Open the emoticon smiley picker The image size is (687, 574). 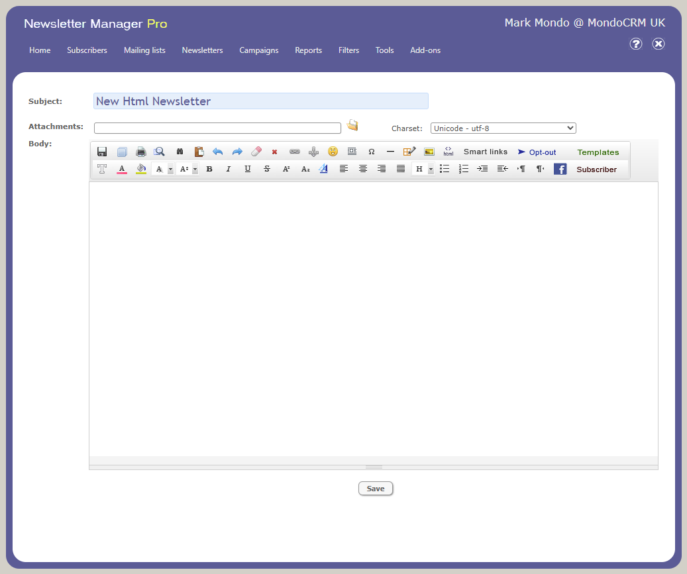333,152
